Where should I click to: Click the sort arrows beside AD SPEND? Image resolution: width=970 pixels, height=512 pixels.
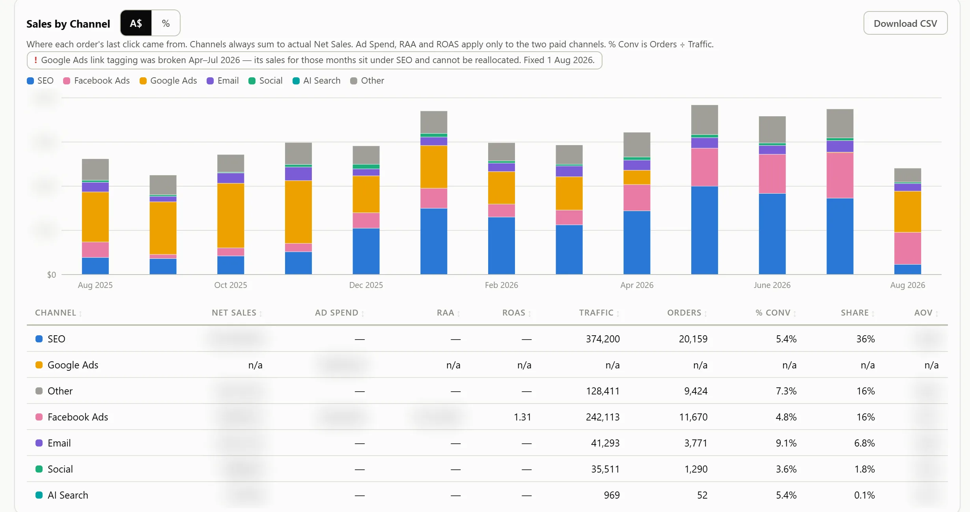coord(363,314)
